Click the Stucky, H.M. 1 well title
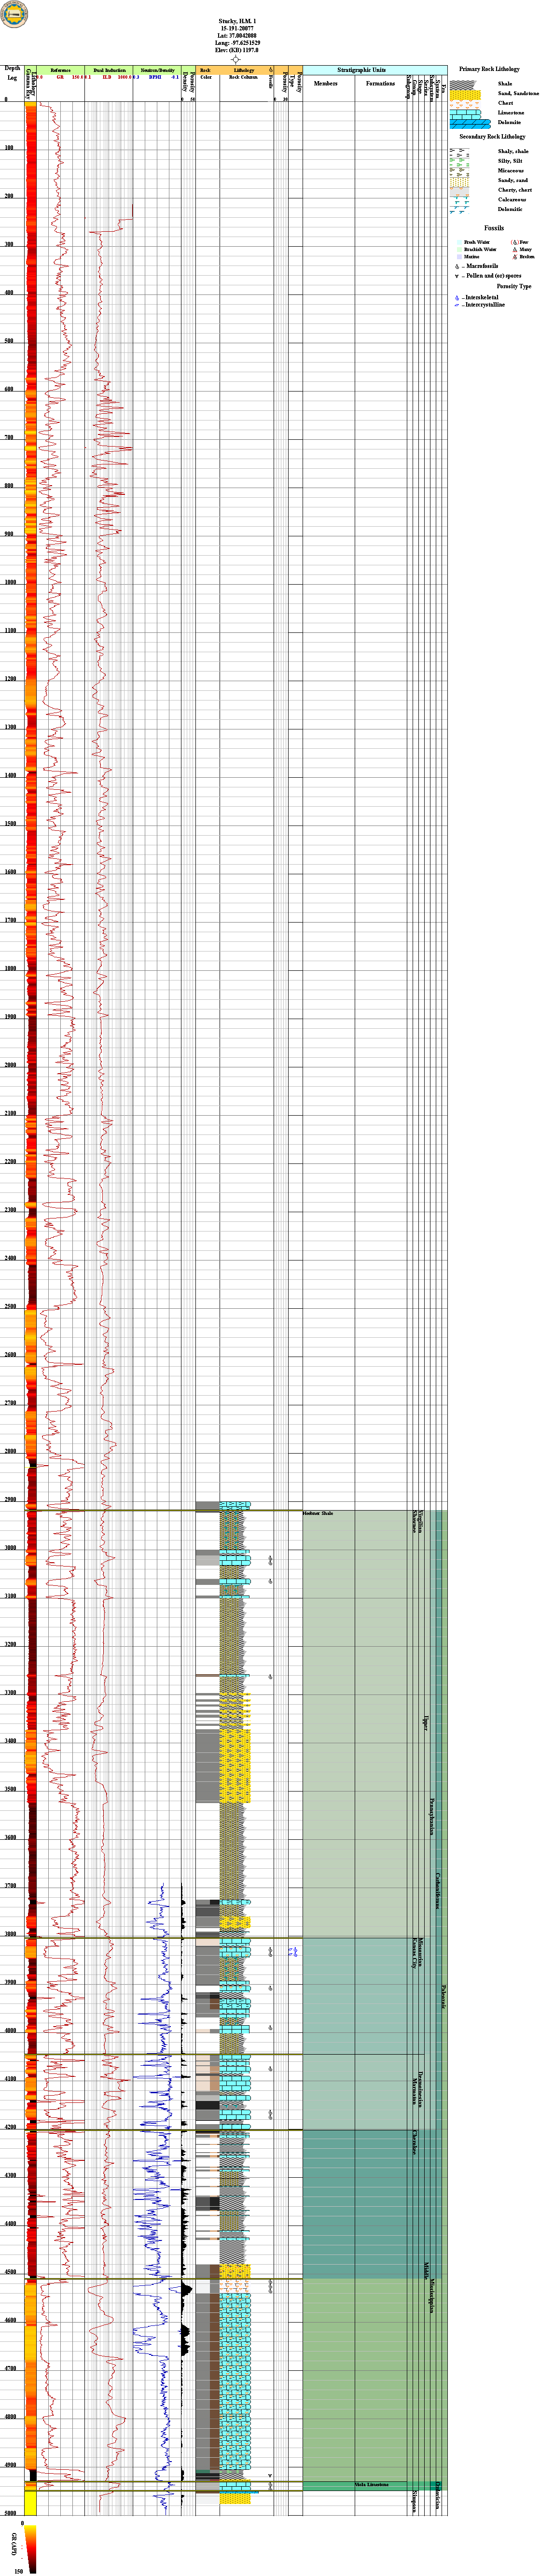540x2576 pixels. pyautogui.click(x=236, y=21)
